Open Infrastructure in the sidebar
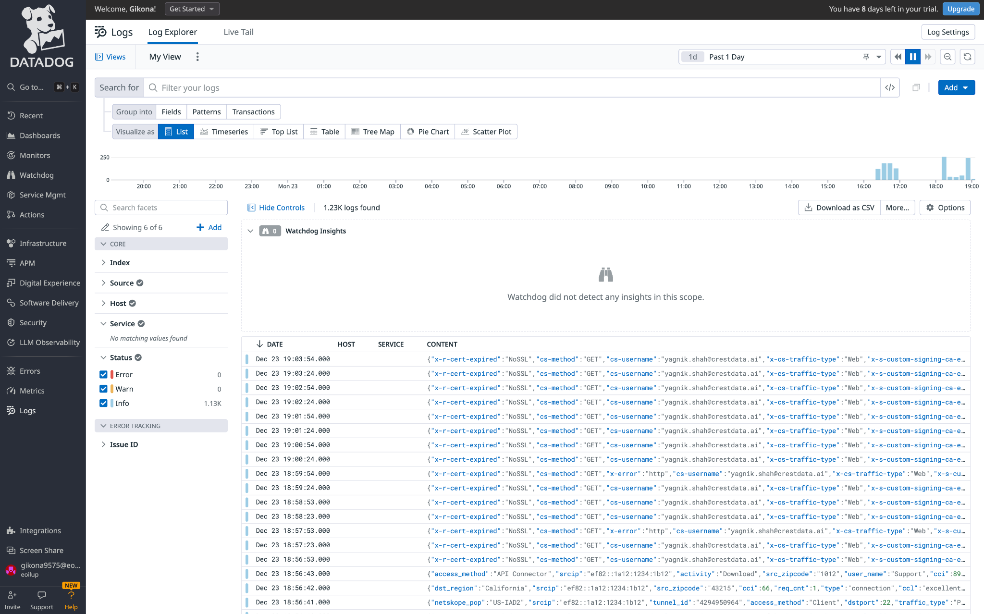This screenshot has height=614, width=984. tap(43, 243)
